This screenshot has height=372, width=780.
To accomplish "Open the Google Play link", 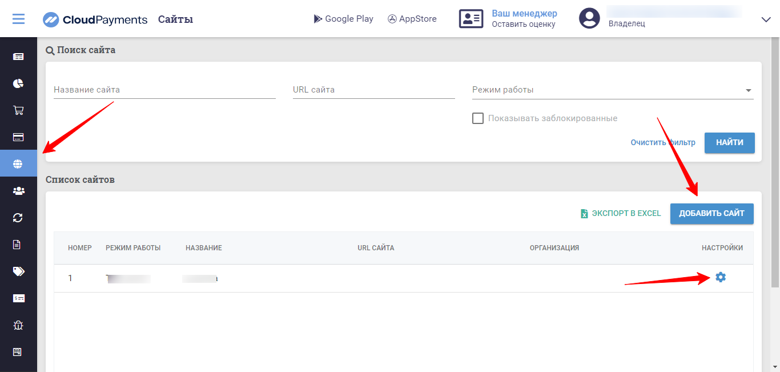I will [344, 19].
